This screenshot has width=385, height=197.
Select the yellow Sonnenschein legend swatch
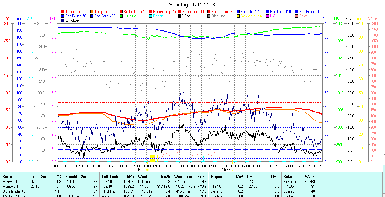[238, 16]
